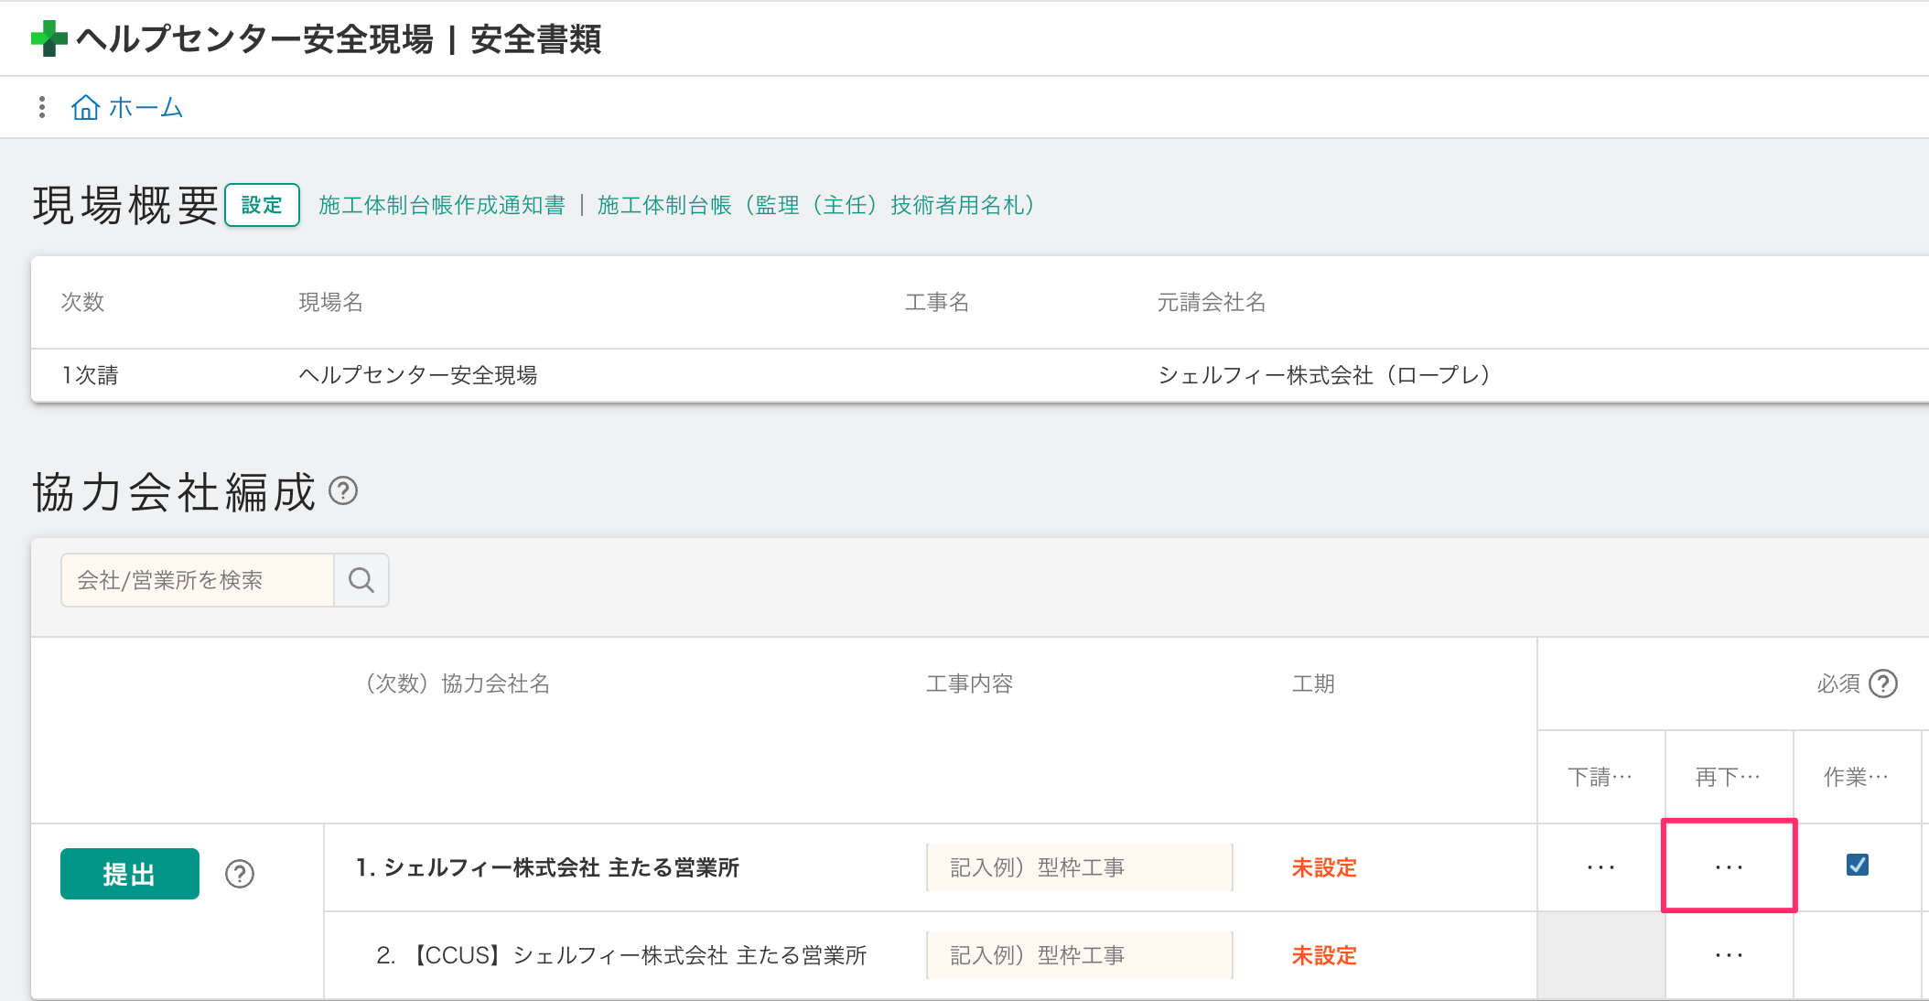Screen dimensions: 1929x1001
Task: Click the home icon in breadcrumb
Action: 85,107
